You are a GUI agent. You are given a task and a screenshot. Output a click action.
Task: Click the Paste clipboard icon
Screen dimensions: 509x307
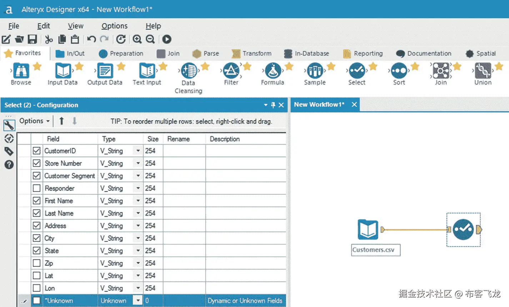(75, 39)
